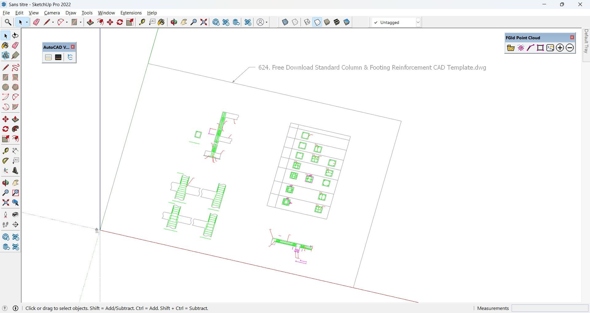This screenshot has height=313, width=590.
Task: Click the Zoom Extents icon in top toolbar
Action: tap(203, 22)
